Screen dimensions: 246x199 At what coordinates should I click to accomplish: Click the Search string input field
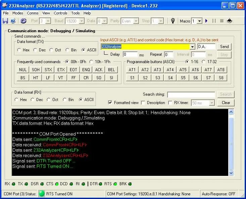point(191,95)
